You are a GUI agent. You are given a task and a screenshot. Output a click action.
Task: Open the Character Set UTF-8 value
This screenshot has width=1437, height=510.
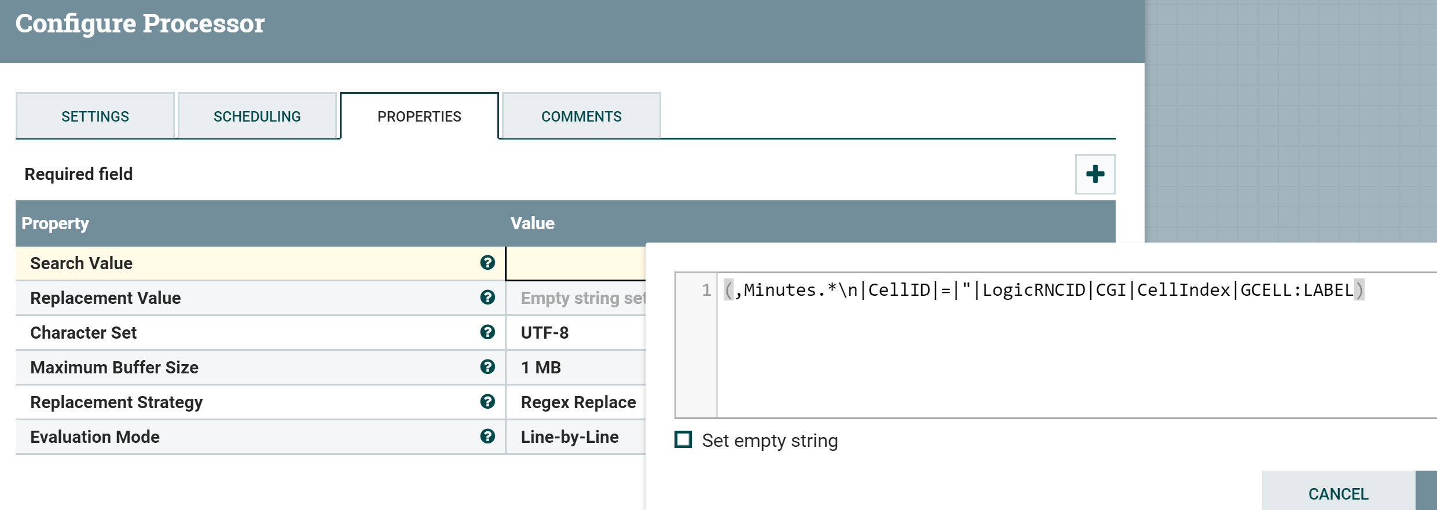click(x=545, y=333)
